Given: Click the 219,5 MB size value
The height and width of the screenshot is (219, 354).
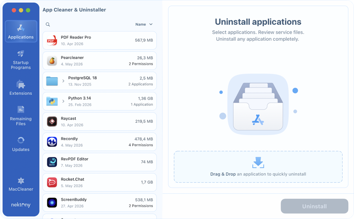Looking at the screenshot, I should pos(144,121).
